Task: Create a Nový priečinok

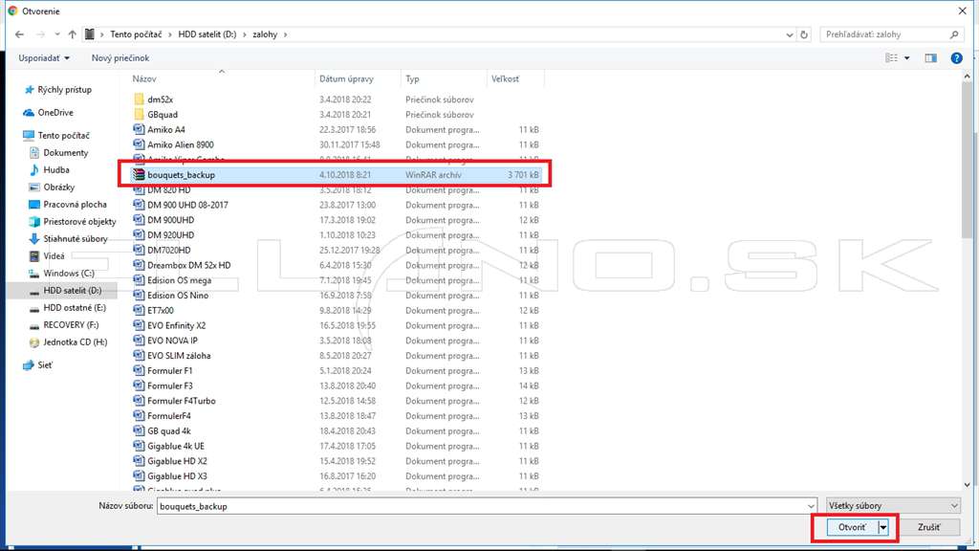Action: (120, 58)
